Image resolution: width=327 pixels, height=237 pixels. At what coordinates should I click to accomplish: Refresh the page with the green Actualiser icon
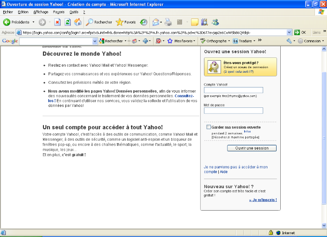click(68, 22)
